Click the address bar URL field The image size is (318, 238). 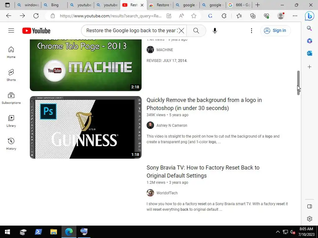pyautogui.click(x=111, y=16)
